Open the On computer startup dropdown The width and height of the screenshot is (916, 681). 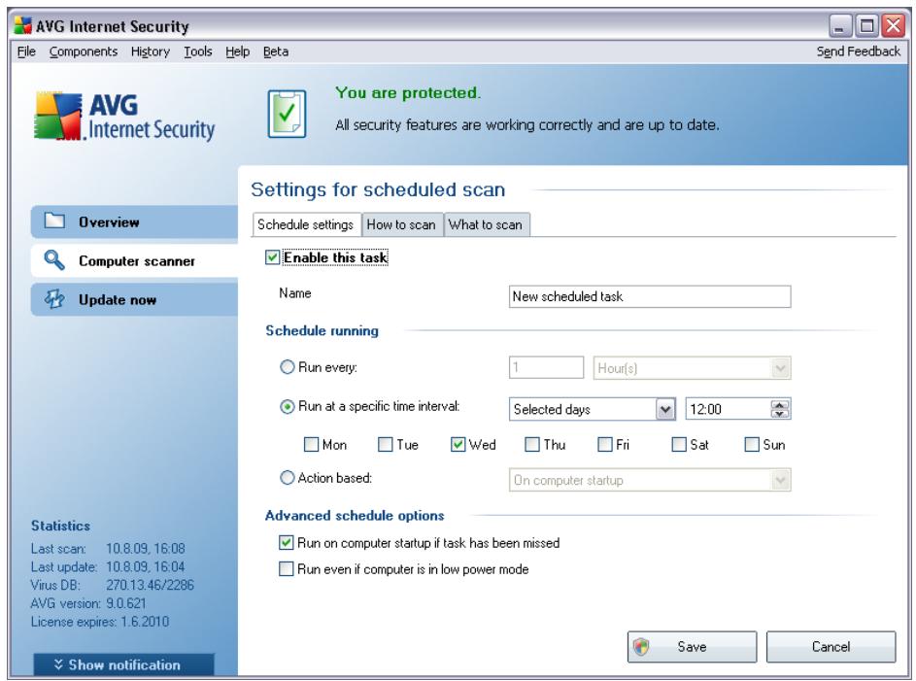point(650,480)
